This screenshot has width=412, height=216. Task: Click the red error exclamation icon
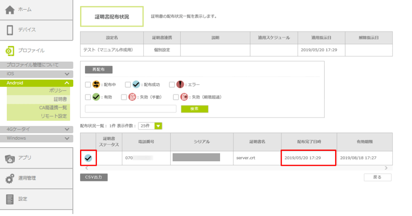coord(180,84)
